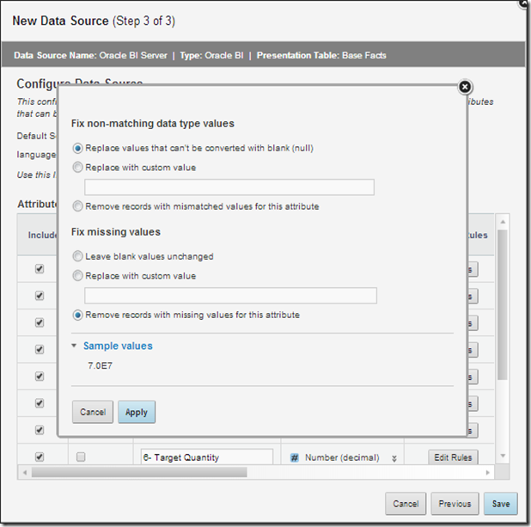The height and width of the screenshot is (527, 531).
Task: Open the Number (decimal) type dropdown
Action: pyautogui.click(x=395, y=458)
